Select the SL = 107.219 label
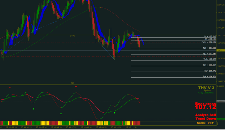The width and height of the screenshot is (225, 130). [210, 37]
